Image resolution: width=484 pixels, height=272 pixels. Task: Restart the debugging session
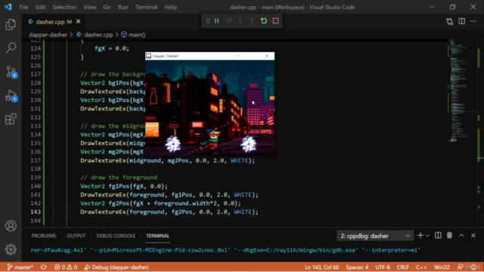[x=264, y=21]
